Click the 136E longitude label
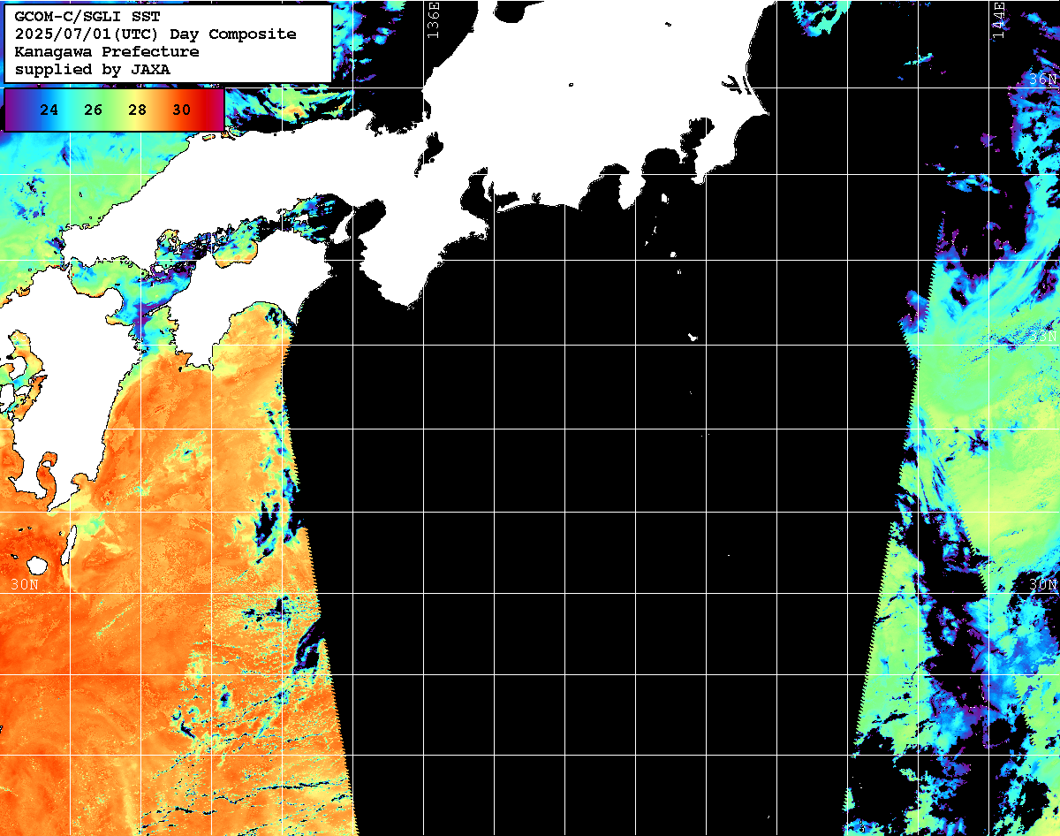The height and width of the screenshot is (836, 1060). pos(433,20)
